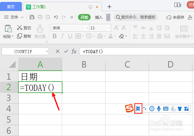Click the formula bar input
This screenshot has width=194, height=136.
tap(137, 51)
